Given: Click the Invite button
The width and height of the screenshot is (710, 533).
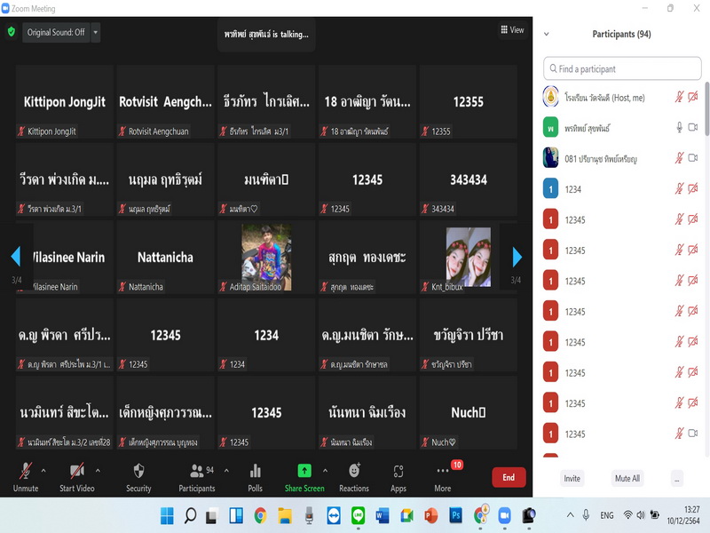Looking at the screenshot, I should 572,478.
